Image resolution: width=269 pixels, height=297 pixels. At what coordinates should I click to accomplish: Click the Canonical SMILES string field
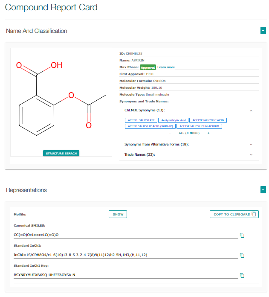click(126, 235)
